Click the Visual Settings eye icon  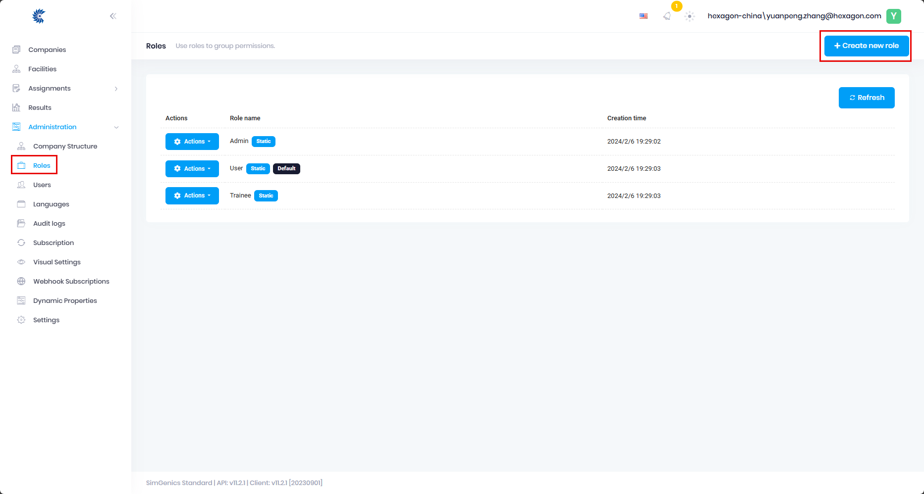tap(21, 262)
